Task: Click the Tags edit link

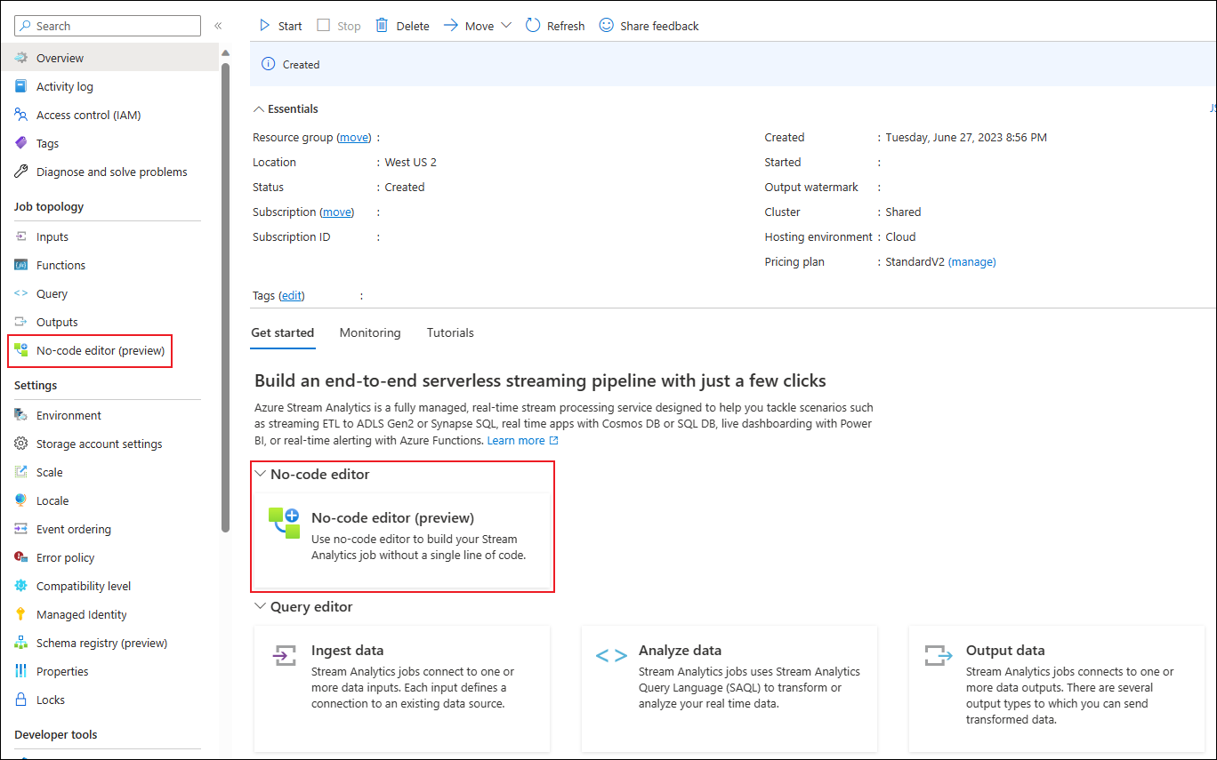Action: [x=292, y=295]
